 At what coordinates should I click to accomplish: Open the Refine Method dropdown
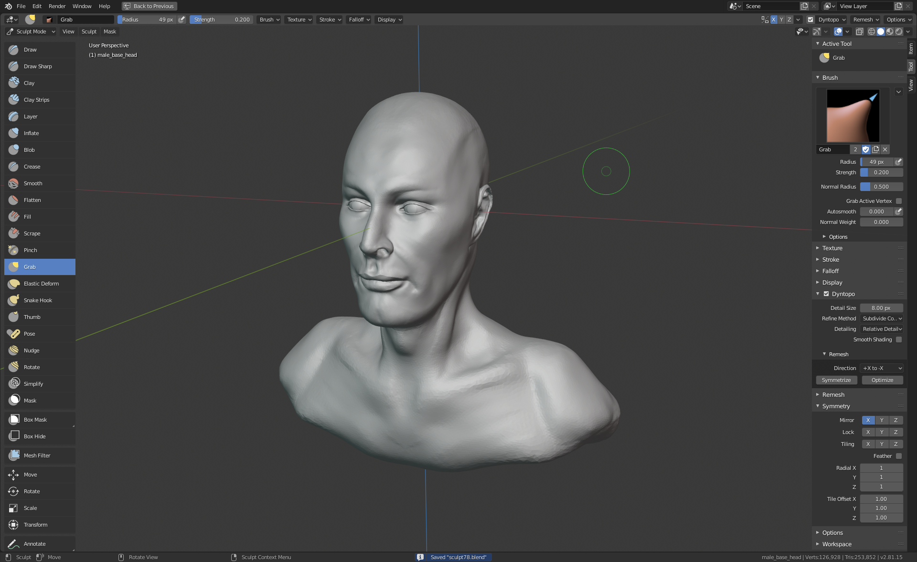click(x=882, y=318)
